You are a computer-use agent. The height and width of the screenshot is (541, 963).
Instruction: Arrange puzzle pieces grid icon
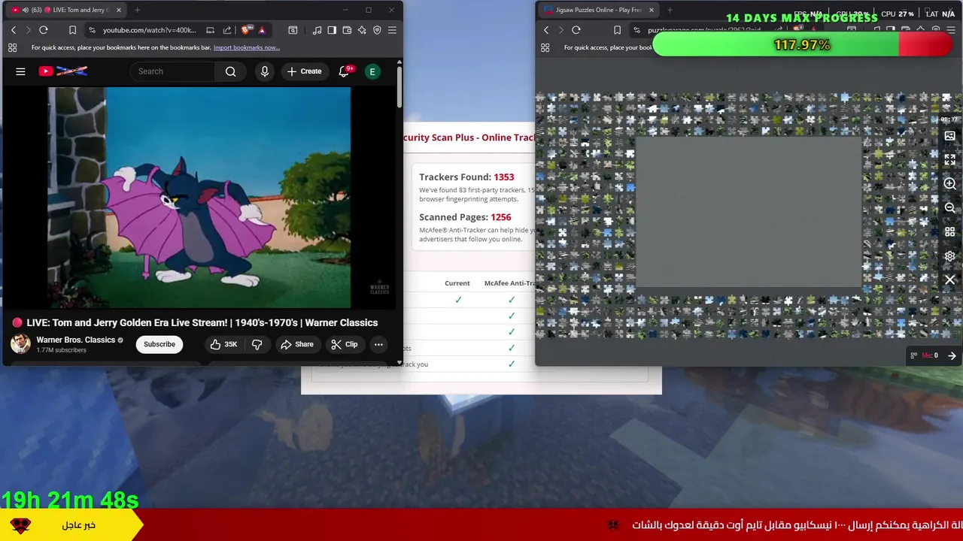coord(949,231)
